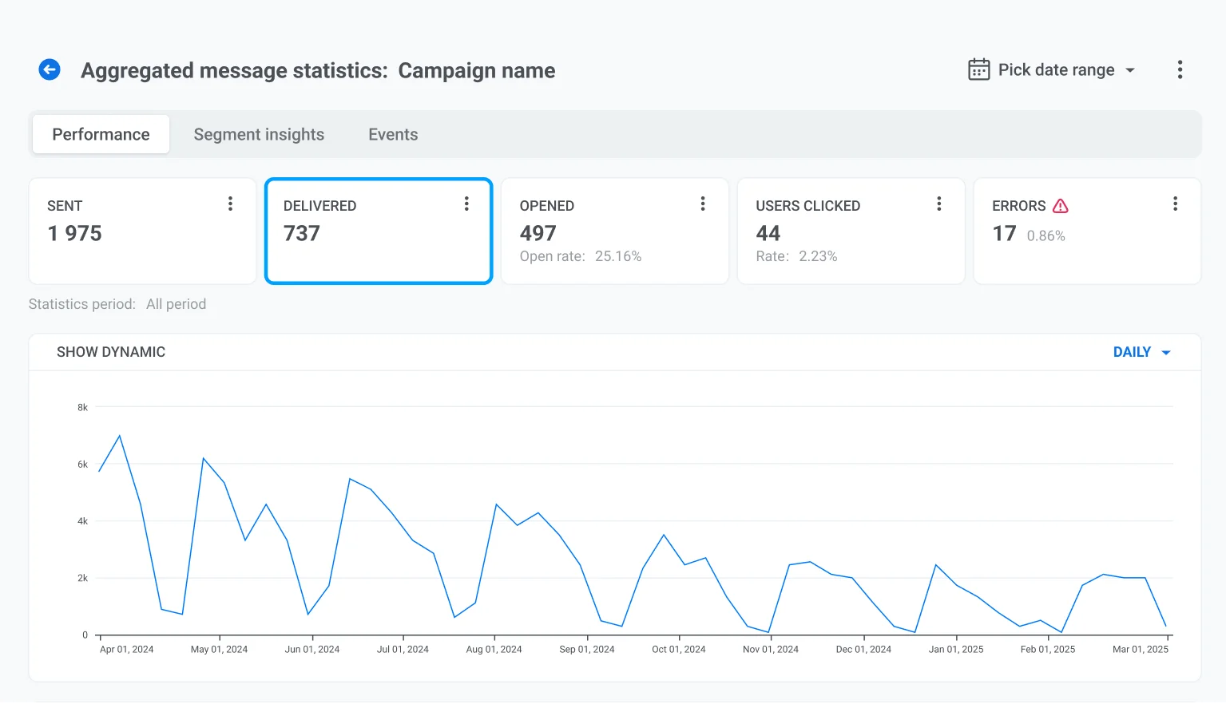
Task: Open the DELIVERED card's three-dot menu
Action: 466,204
